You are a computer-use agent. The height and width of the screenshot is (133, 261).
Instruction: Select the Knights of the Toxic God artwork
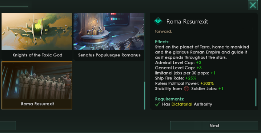37,31
